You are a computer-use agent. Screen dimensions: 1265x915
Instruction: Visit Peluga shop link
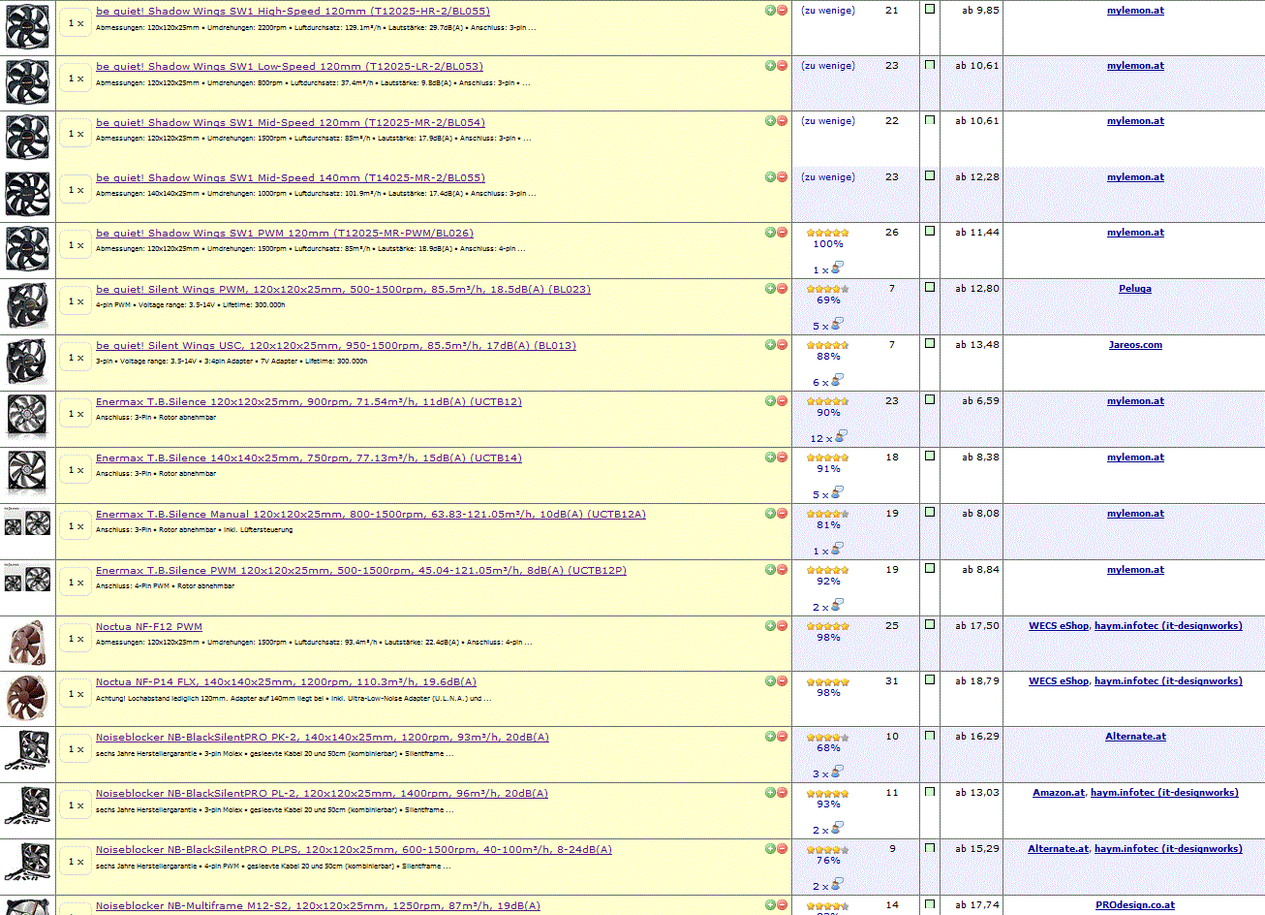(1135, 289)
